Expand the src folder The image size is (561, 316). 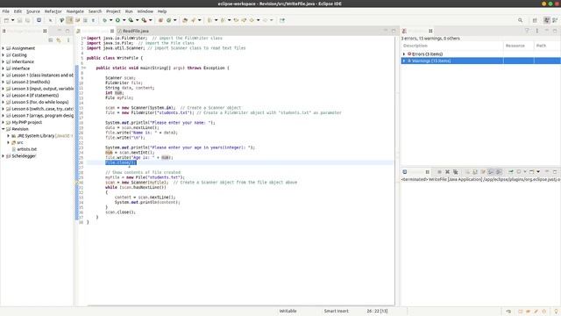(x=8, y=142)
